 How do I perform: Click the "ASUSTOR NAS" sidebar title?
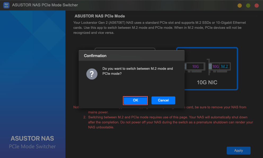coord(32,138)
